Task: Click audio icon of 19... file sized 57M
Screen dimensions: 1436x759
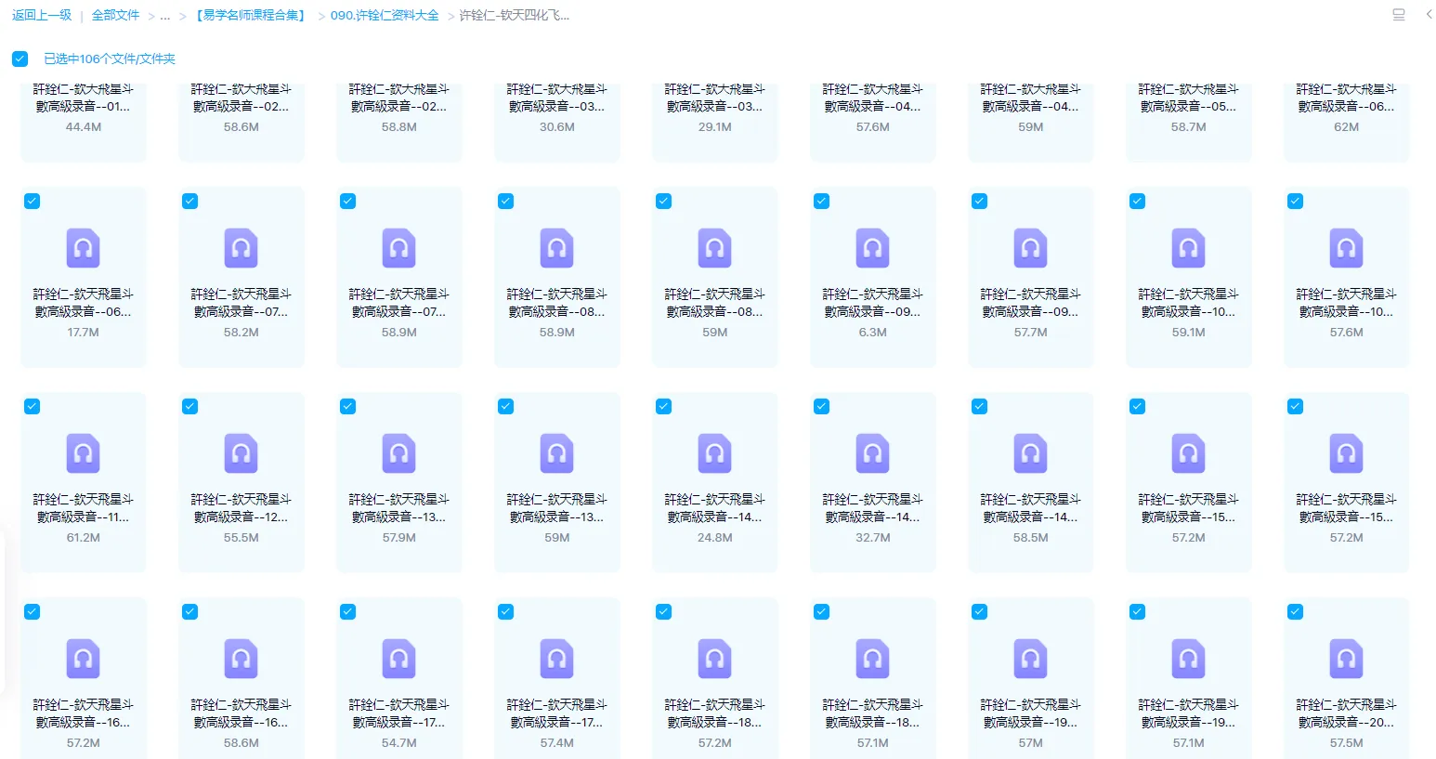Action: coord(1031,659)
